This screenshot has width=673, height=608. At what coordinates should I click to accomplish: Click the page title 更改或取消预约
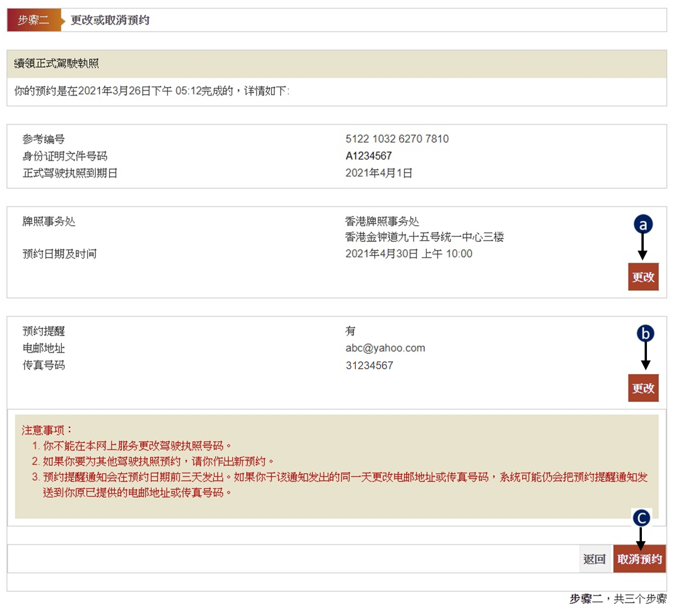tap(110, 20)
